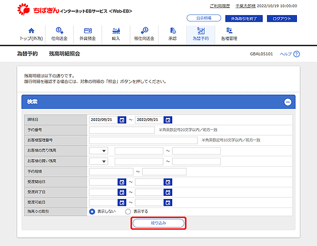This screenshot has width=317, height=246.
Task: Open ご利用履歴 link
Action: pyautogui.click(x=220, y=6)
